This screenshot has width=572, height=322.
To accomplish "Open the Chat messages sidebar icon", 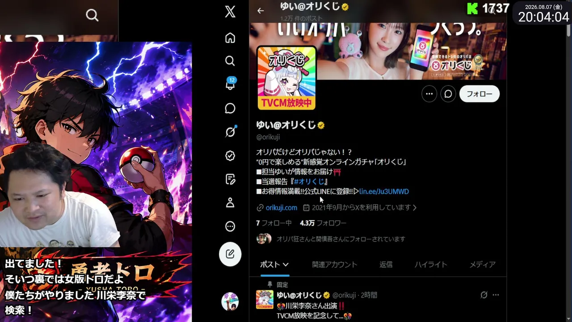I will click(230, 108).
